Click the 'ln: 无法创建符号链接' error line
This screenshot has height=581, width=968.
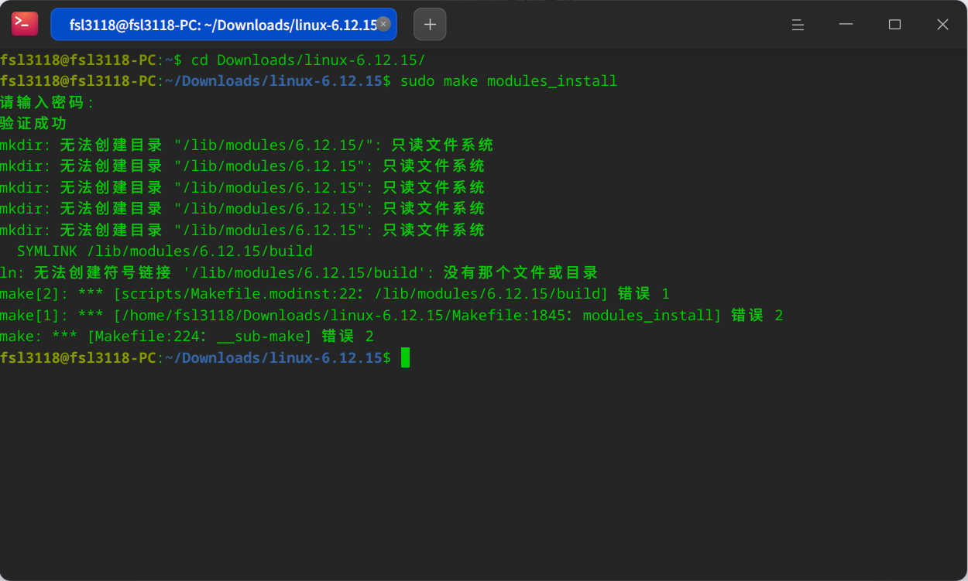coord(299,272)
